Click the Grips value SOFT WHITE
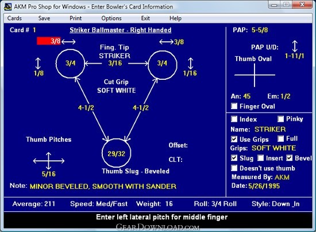This screenshot has width=316, height=232. click(273, 148)
